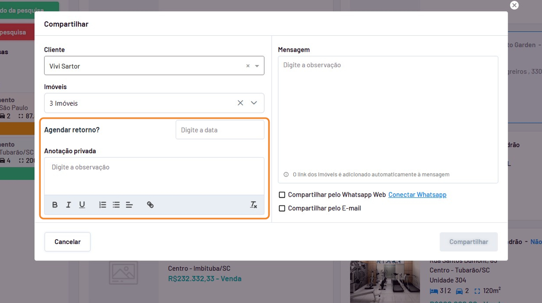
Task: Toggle bold formatting in private note
Action: click(x=55, y=205)
